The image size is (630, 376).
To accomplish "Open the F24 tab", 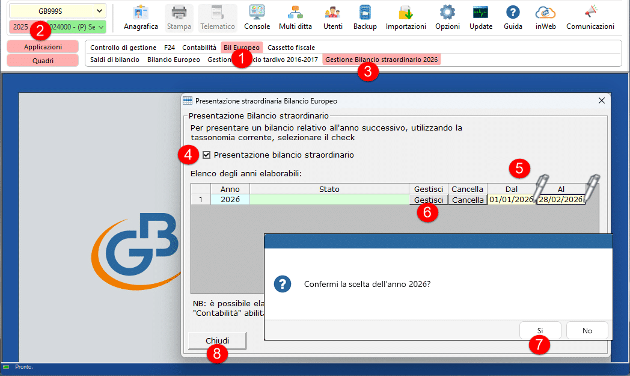I will [x=169, y=48].
